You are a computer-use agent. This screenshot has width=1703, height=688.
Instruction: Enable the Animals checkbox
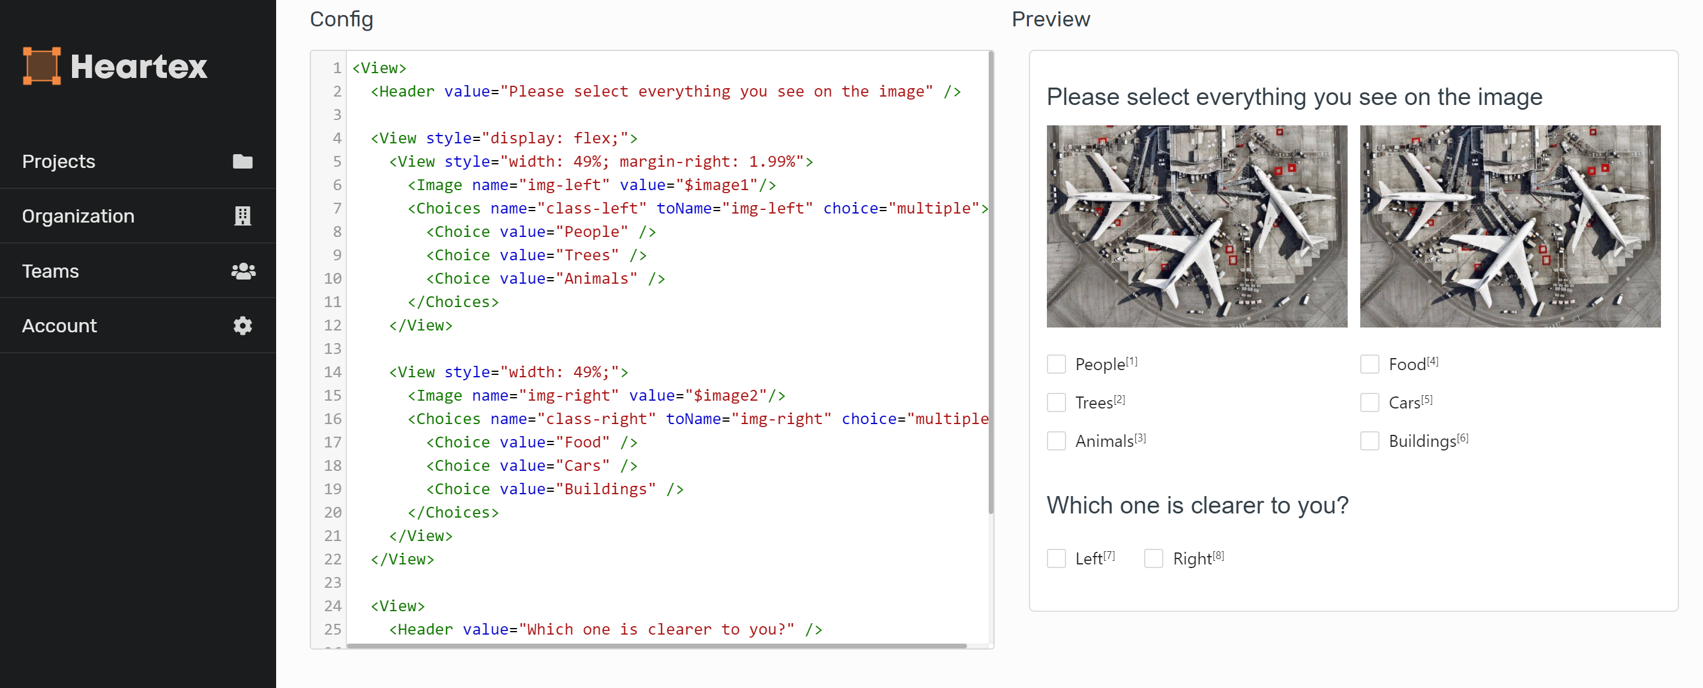pos(1056,441)
